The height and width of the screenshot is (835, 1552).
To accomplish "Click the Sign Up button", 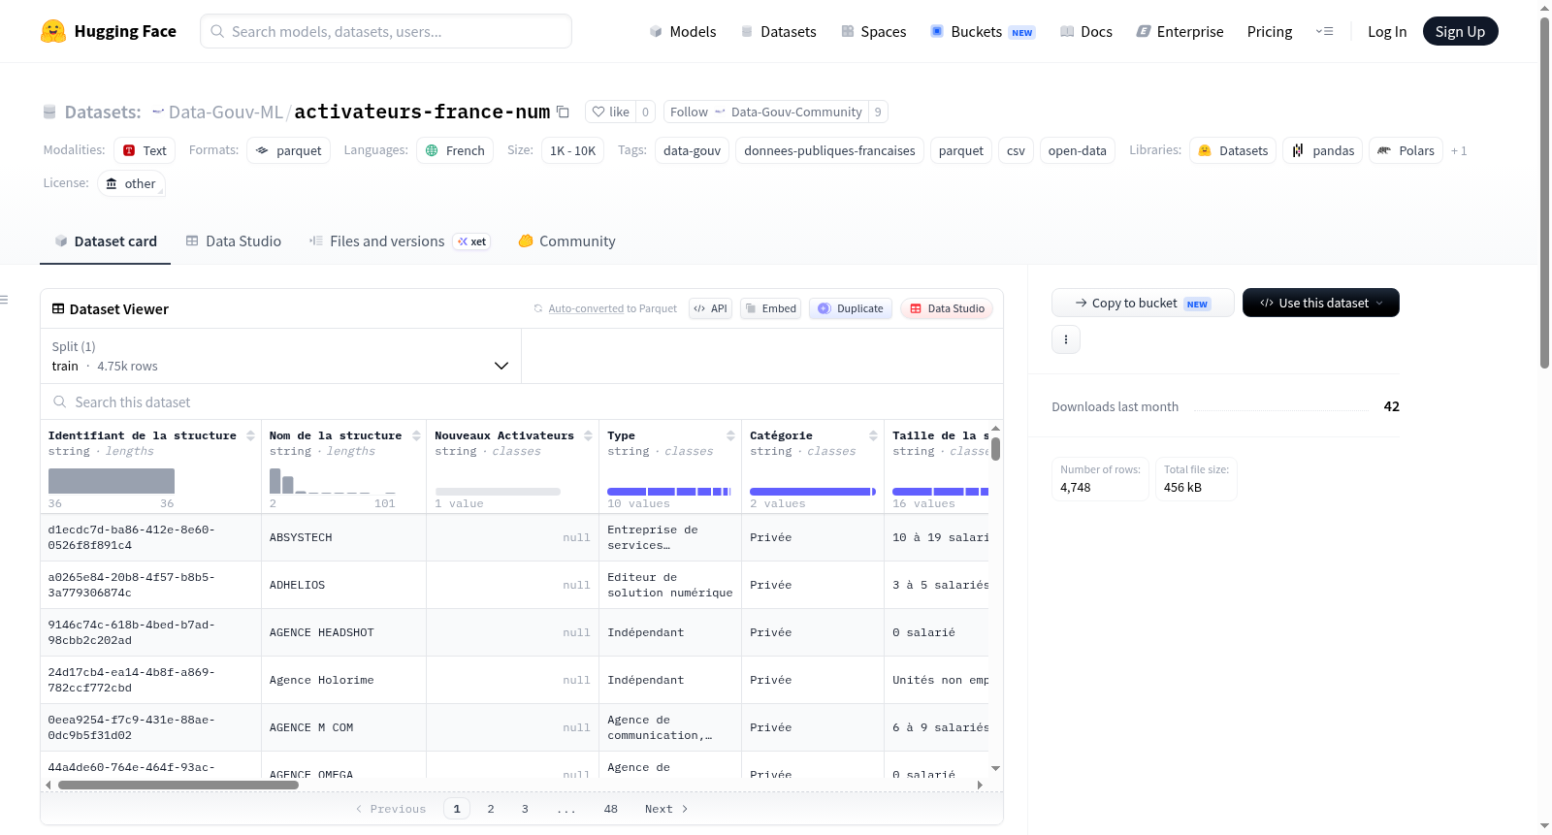I will pos(1460,31).
